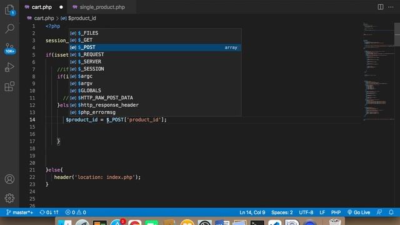Select $http_response_header suggestion
Screen dimensions: 400x225
point(155,105)
